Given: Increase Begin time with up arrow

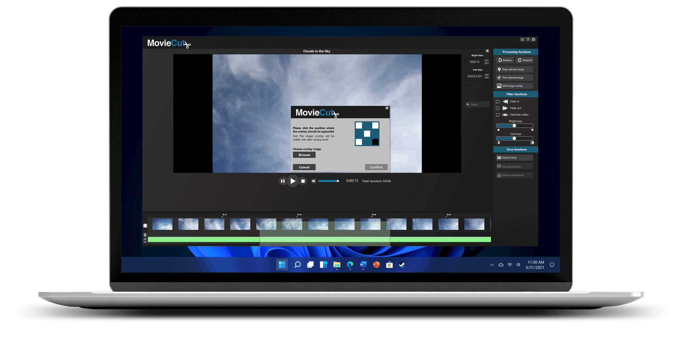Looking at the screenshot, I should [x=487, y=60].
